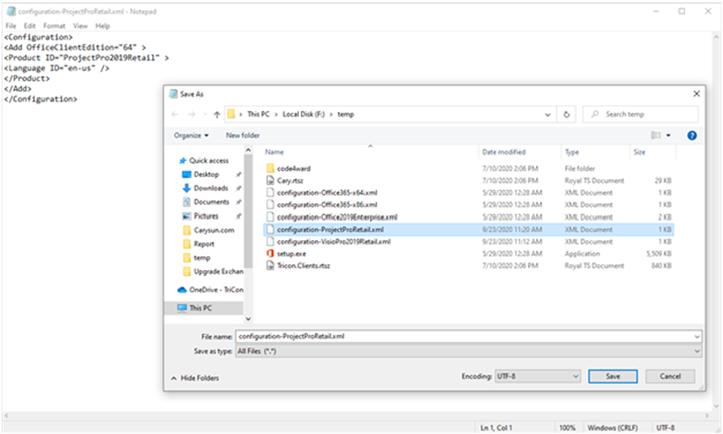Click the change view icon
723x434 pixels.
656,135
